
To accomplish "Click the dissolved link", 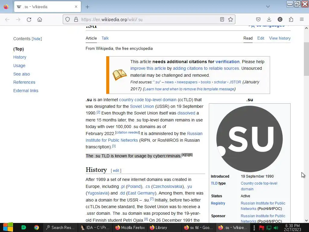I will coord(186,113).
